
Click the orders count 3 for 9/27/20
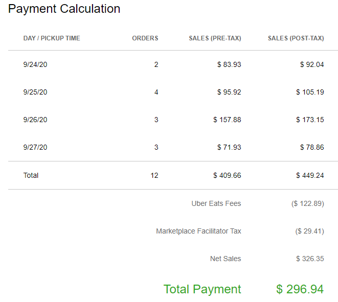(x=156, y=147)
